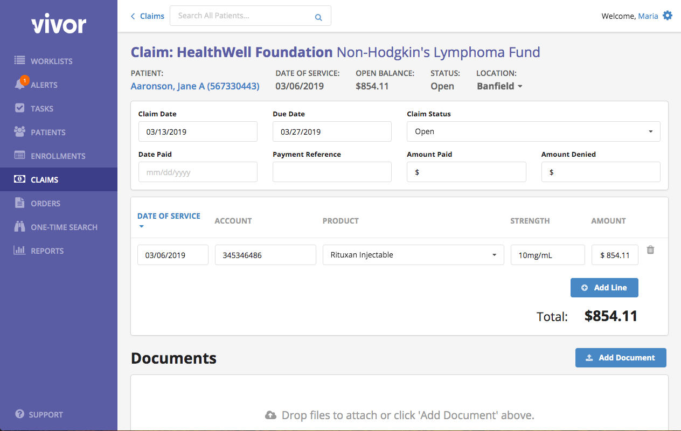Click the Claim Date field

(x=198, y=131)
